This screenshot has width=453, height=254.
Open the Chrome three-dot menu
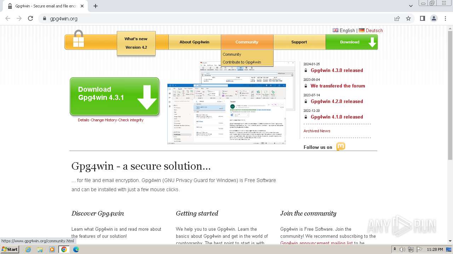coord(445,19)
